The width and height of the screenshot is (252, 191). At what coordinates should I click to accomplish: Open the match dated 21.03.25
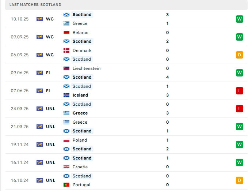(126, 127)
